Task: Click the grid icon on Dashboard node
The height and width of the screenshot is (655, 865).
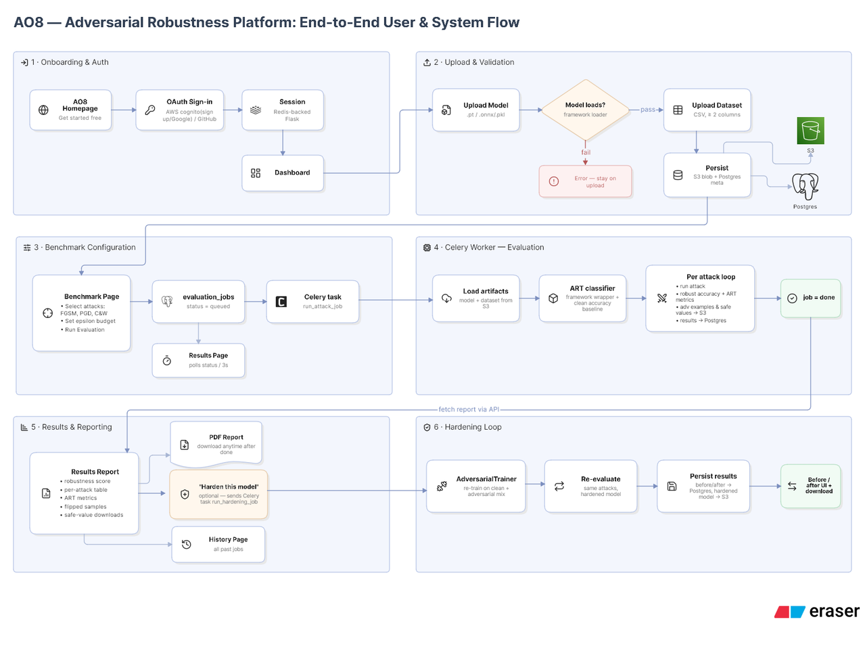Action: [256, 173]
